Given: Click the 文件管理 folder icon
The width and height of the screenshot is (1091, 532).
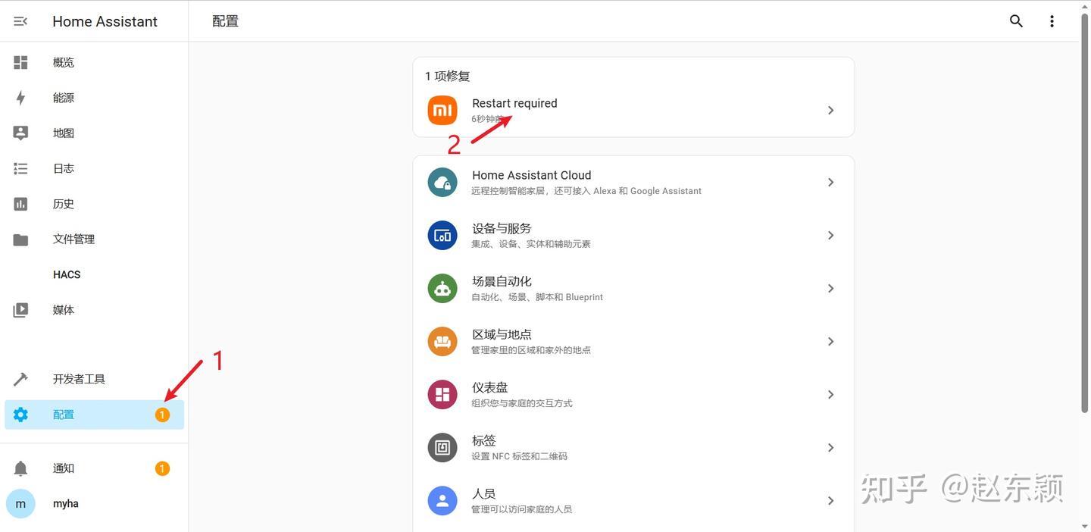Looking at the screenshot, I should [x=20, y=239].
